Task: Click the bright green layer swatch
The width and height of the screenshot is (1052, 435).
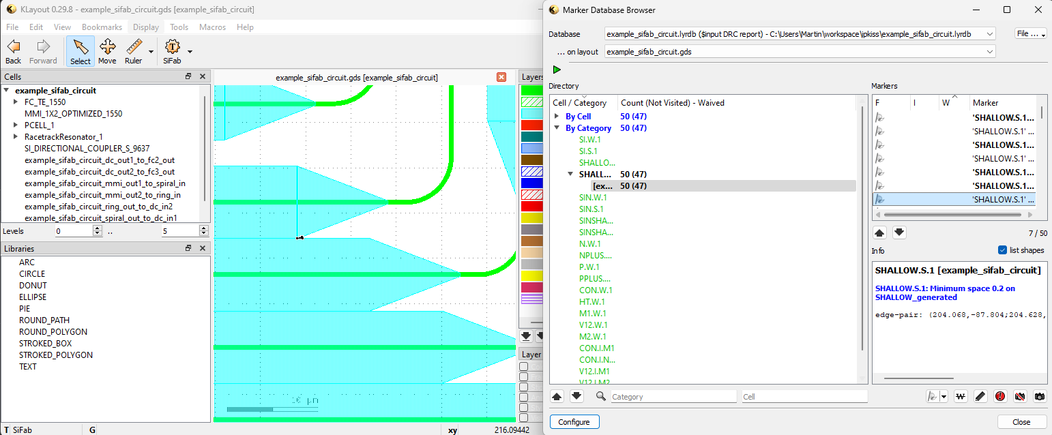Action: (531, 90)
